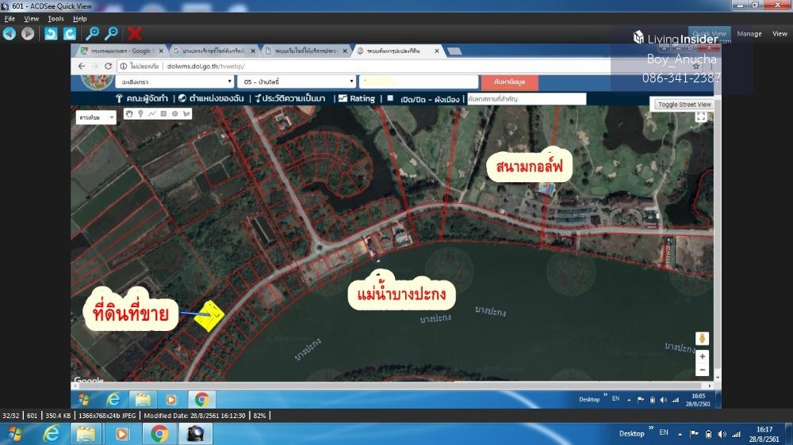Expand the 05 - บ้านโพธิ์ district dropdown
This screenshot has height=445, width=793.
pos(298,82)
